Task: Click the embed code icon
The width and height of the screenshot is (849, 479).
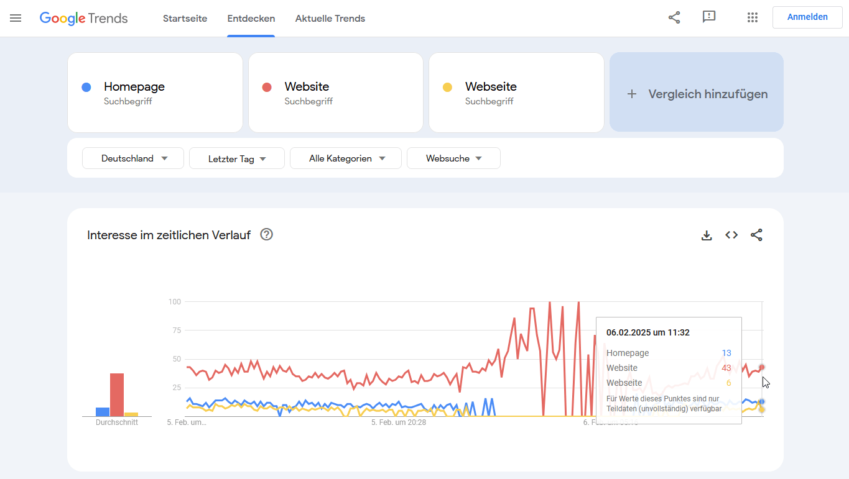Action: point(731,235)
